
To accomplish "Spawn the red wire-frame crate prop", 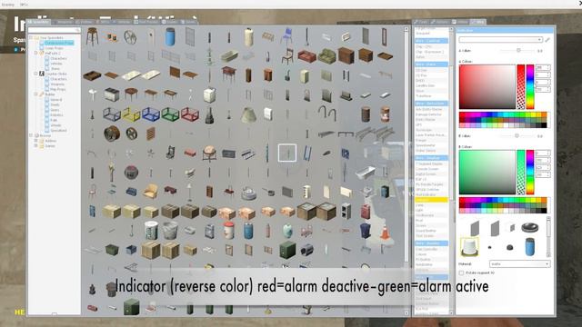I will pos(190,114).
